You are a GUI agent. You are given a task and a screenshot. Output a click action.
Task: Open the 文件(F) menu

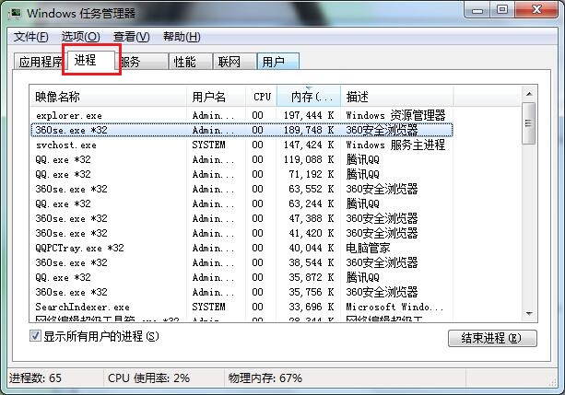30,36
